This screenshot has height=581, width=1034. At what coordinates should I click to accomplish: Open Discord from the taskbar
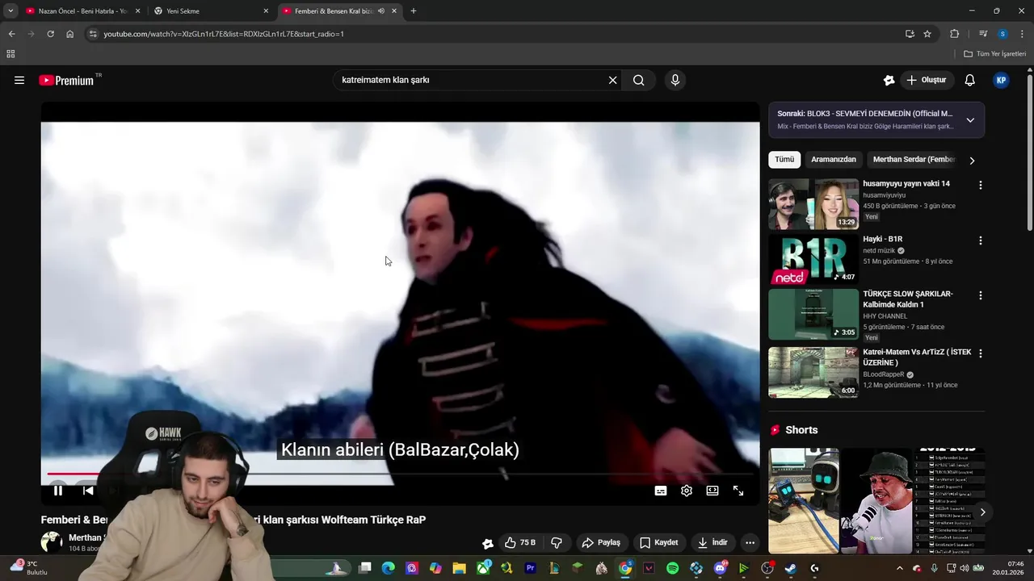pyautogui.click(x=720, y=568)
